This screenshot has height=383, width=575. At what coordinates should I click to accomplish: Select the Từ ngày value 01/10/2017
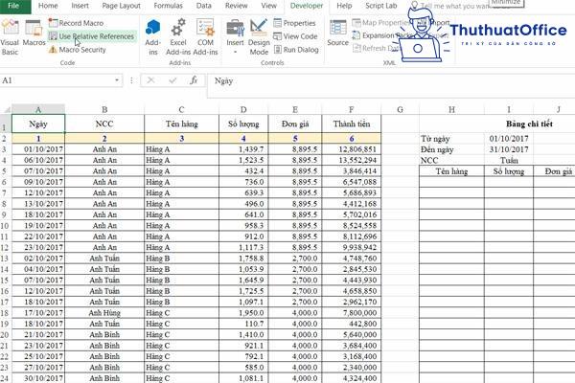point(509,139)
